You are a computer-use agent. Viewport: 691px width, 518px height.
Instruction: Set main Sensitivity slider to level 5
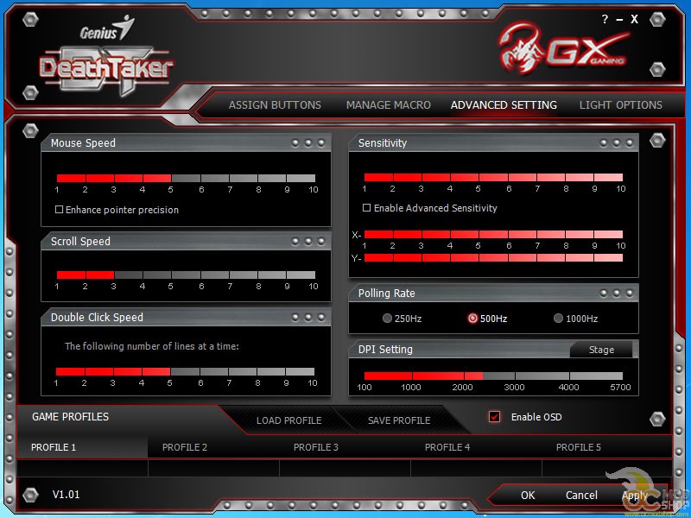pos(479,178)
